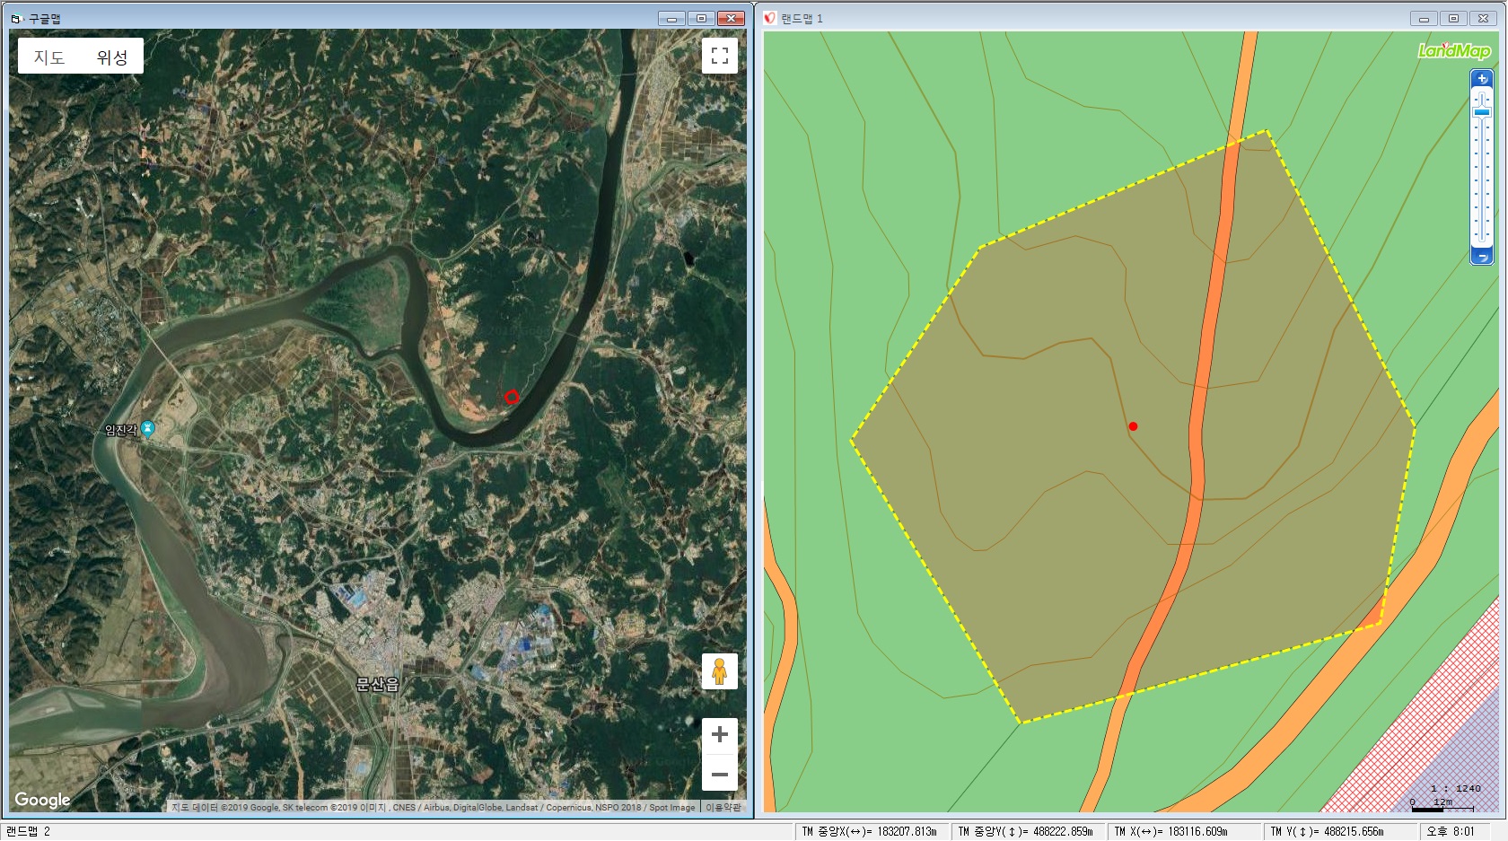Click TM Y cursor coordinate field
This screenshot has height=841, width=1508.
point(1340,831)
